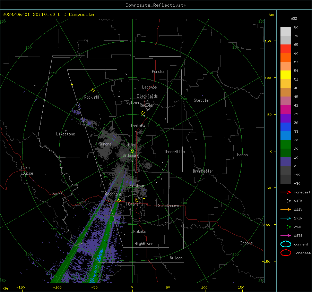This screenshot has width=312, height=292.
Task: Select slate purple swatch between 10 and 0
Action: 286,162
